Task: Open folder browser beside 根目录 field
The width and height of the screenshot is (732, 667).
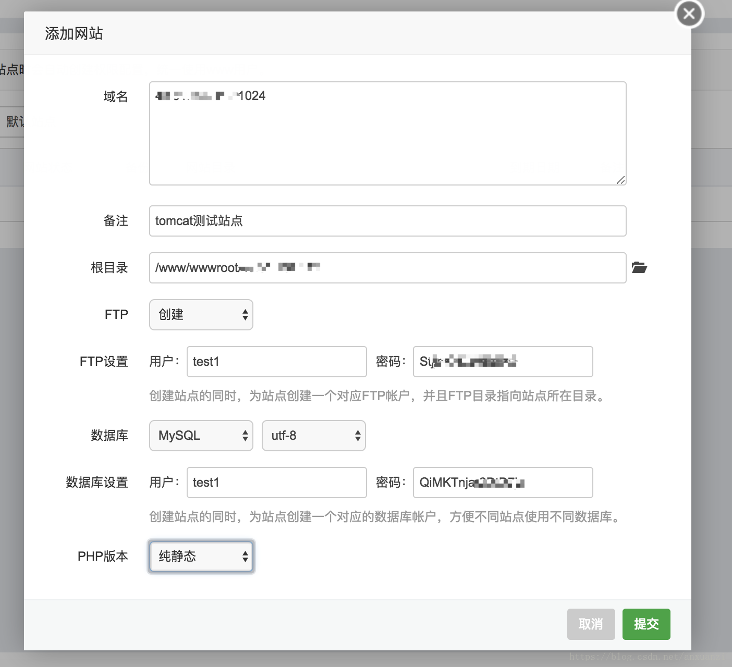Action: coord(640,267)
